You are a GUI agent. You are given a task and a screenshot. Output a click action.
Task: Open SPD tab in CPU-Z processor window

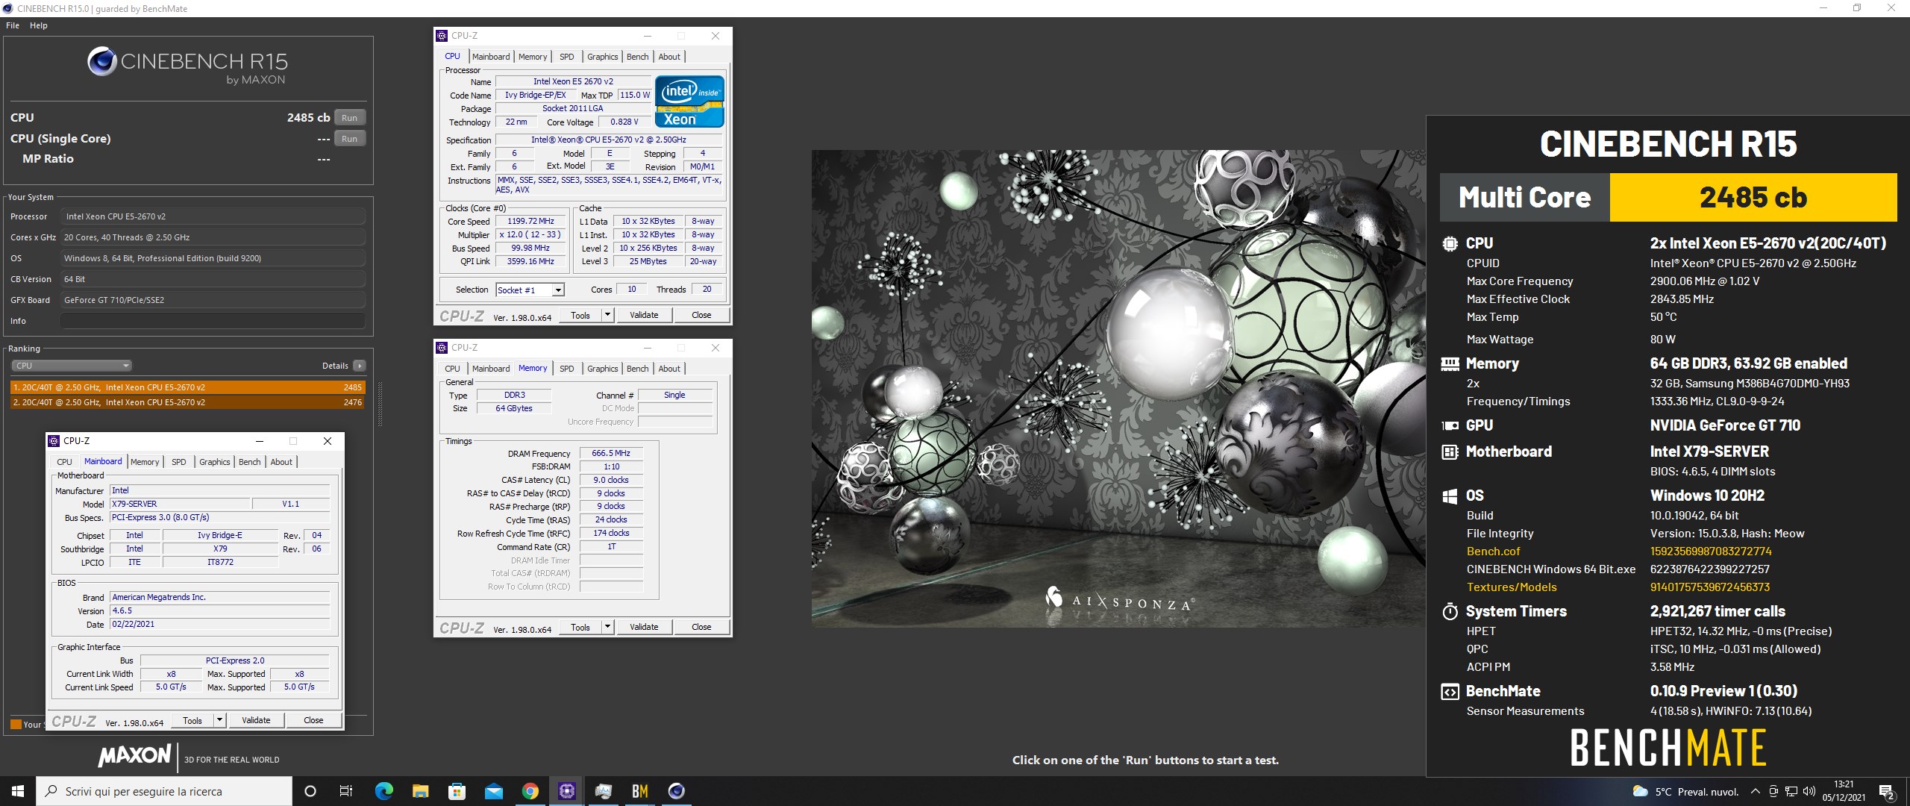tap(567, 57)
